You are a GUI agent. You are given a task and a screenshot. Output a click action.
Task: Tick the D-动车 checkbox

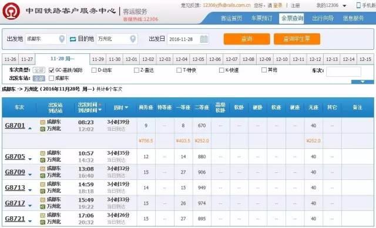pyautogui.click(x=94, y=70)
